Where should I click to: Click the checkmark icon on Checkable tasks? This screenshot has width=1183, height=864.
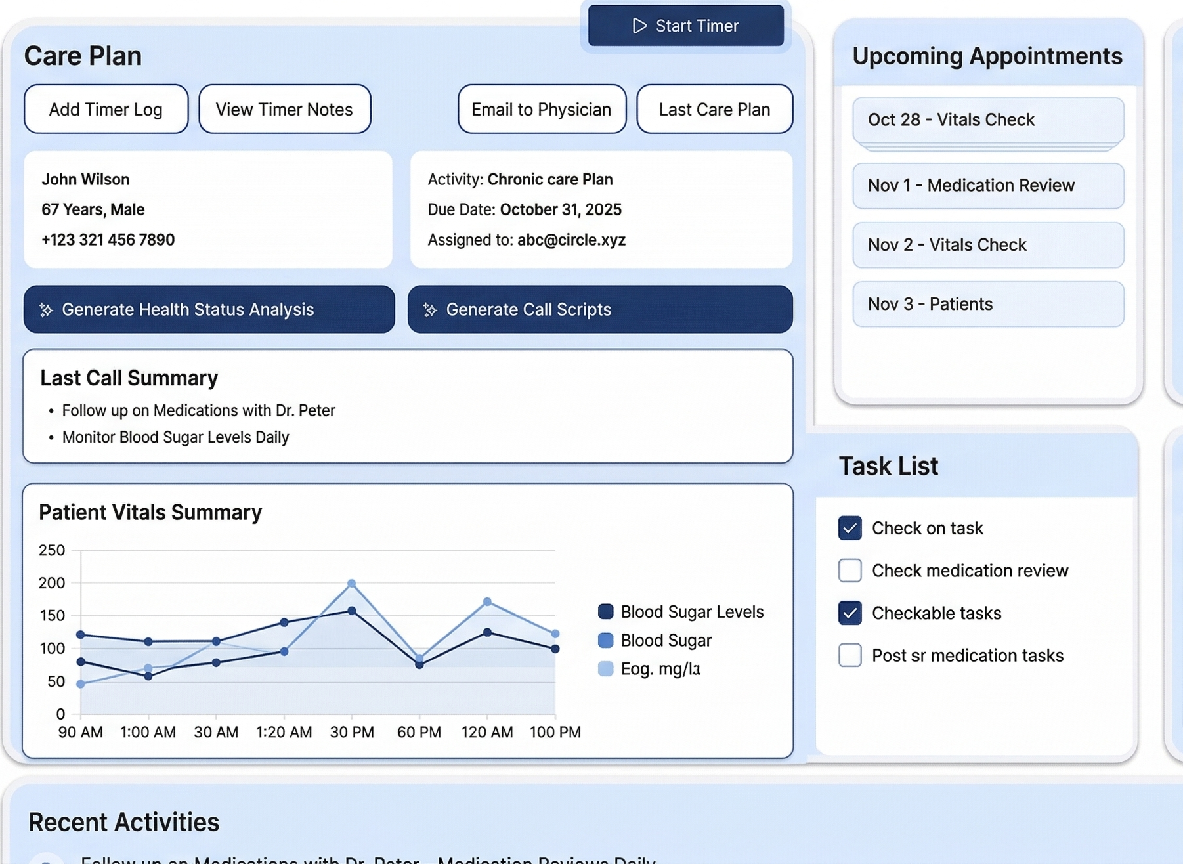[x=850, y=613]
